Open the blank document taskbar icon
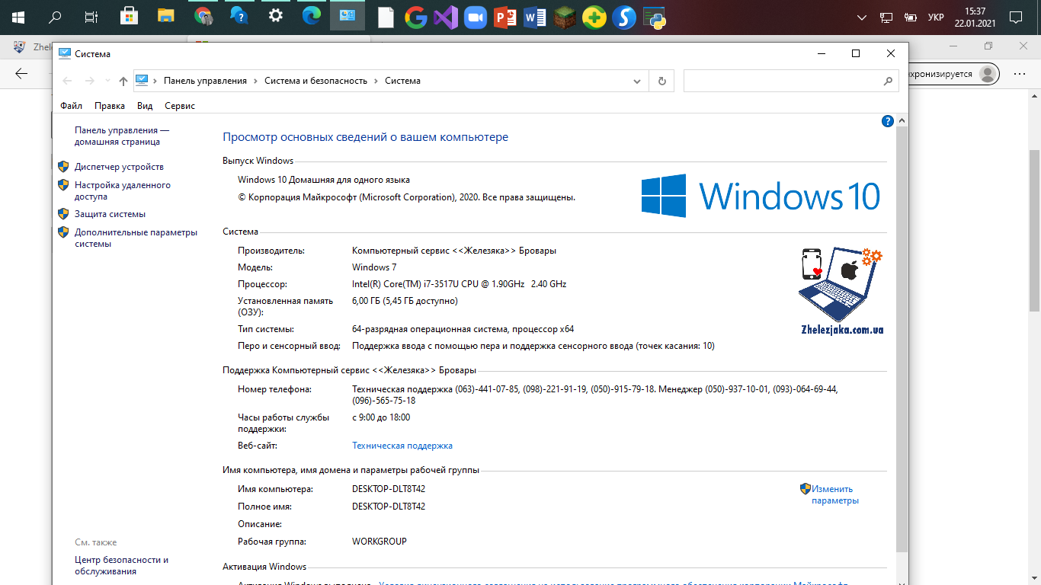Image resolution: width=1041 pixels, height=585 pixels. pyautogui.click(x=386, y=16)
